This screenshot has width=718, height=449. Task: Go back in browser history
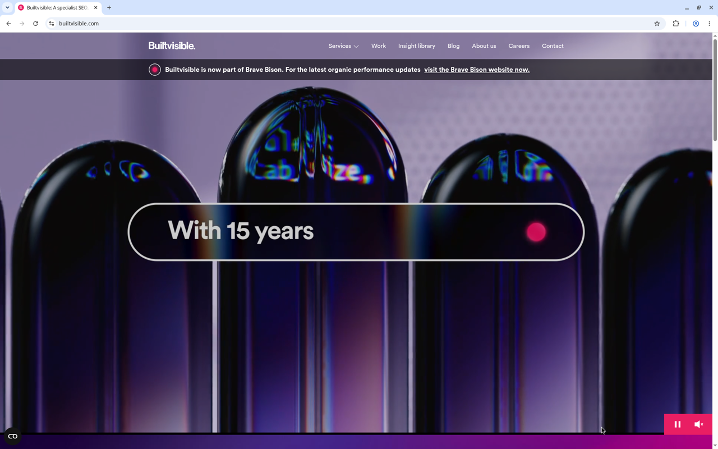8,24
